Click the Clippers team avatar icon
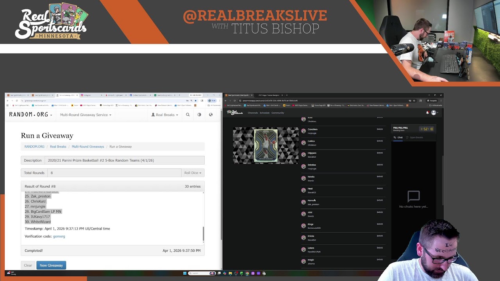 tap(304, 155)
